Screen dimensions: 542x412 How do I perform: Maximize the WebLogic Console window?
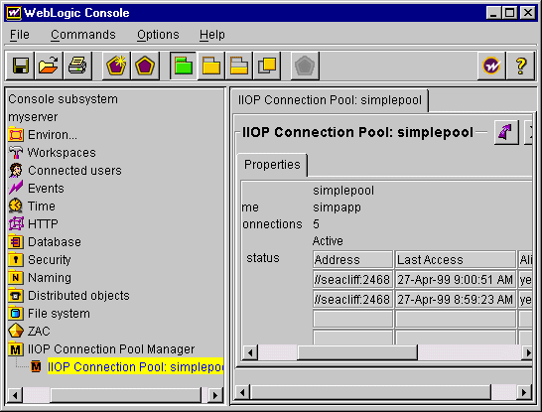point(510,13)
